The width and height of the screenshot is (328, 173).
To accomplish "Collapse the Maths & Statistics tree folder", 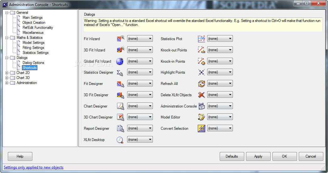I will 7,38.
